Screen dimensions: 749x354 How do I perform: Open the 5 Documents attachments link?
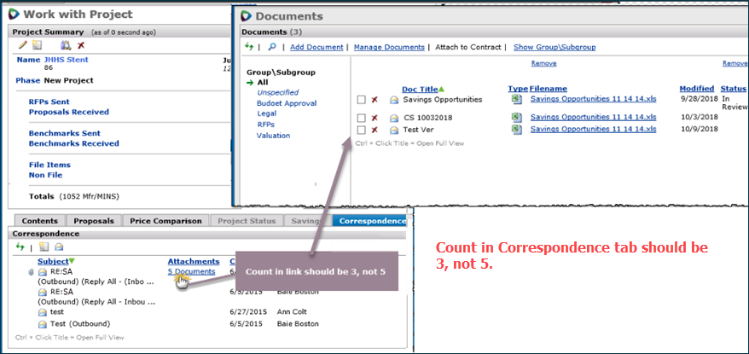(x=191, y=271)
